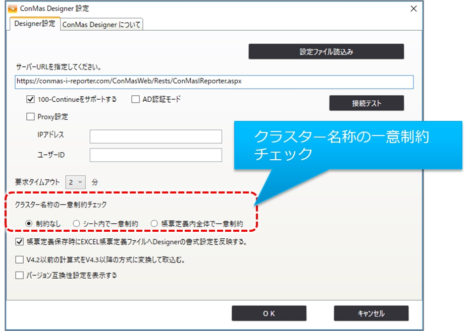Enable the Proxy設定 checkbox
This screenshot has height=331, width=475.
[31, 117]
